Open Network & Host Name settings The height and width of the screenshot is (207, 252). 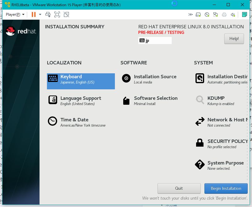click(x=221, y=122)
